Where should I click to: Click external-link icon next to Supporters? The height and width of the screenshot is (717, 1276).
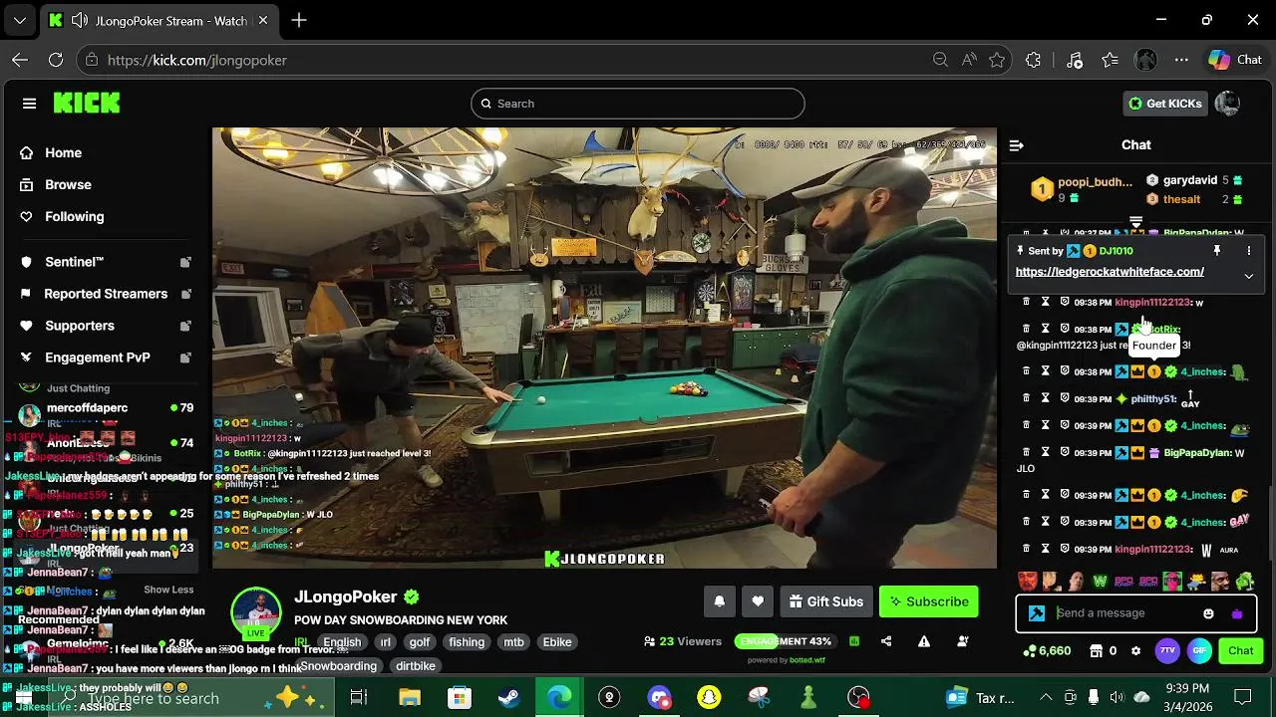coord(185,326)
